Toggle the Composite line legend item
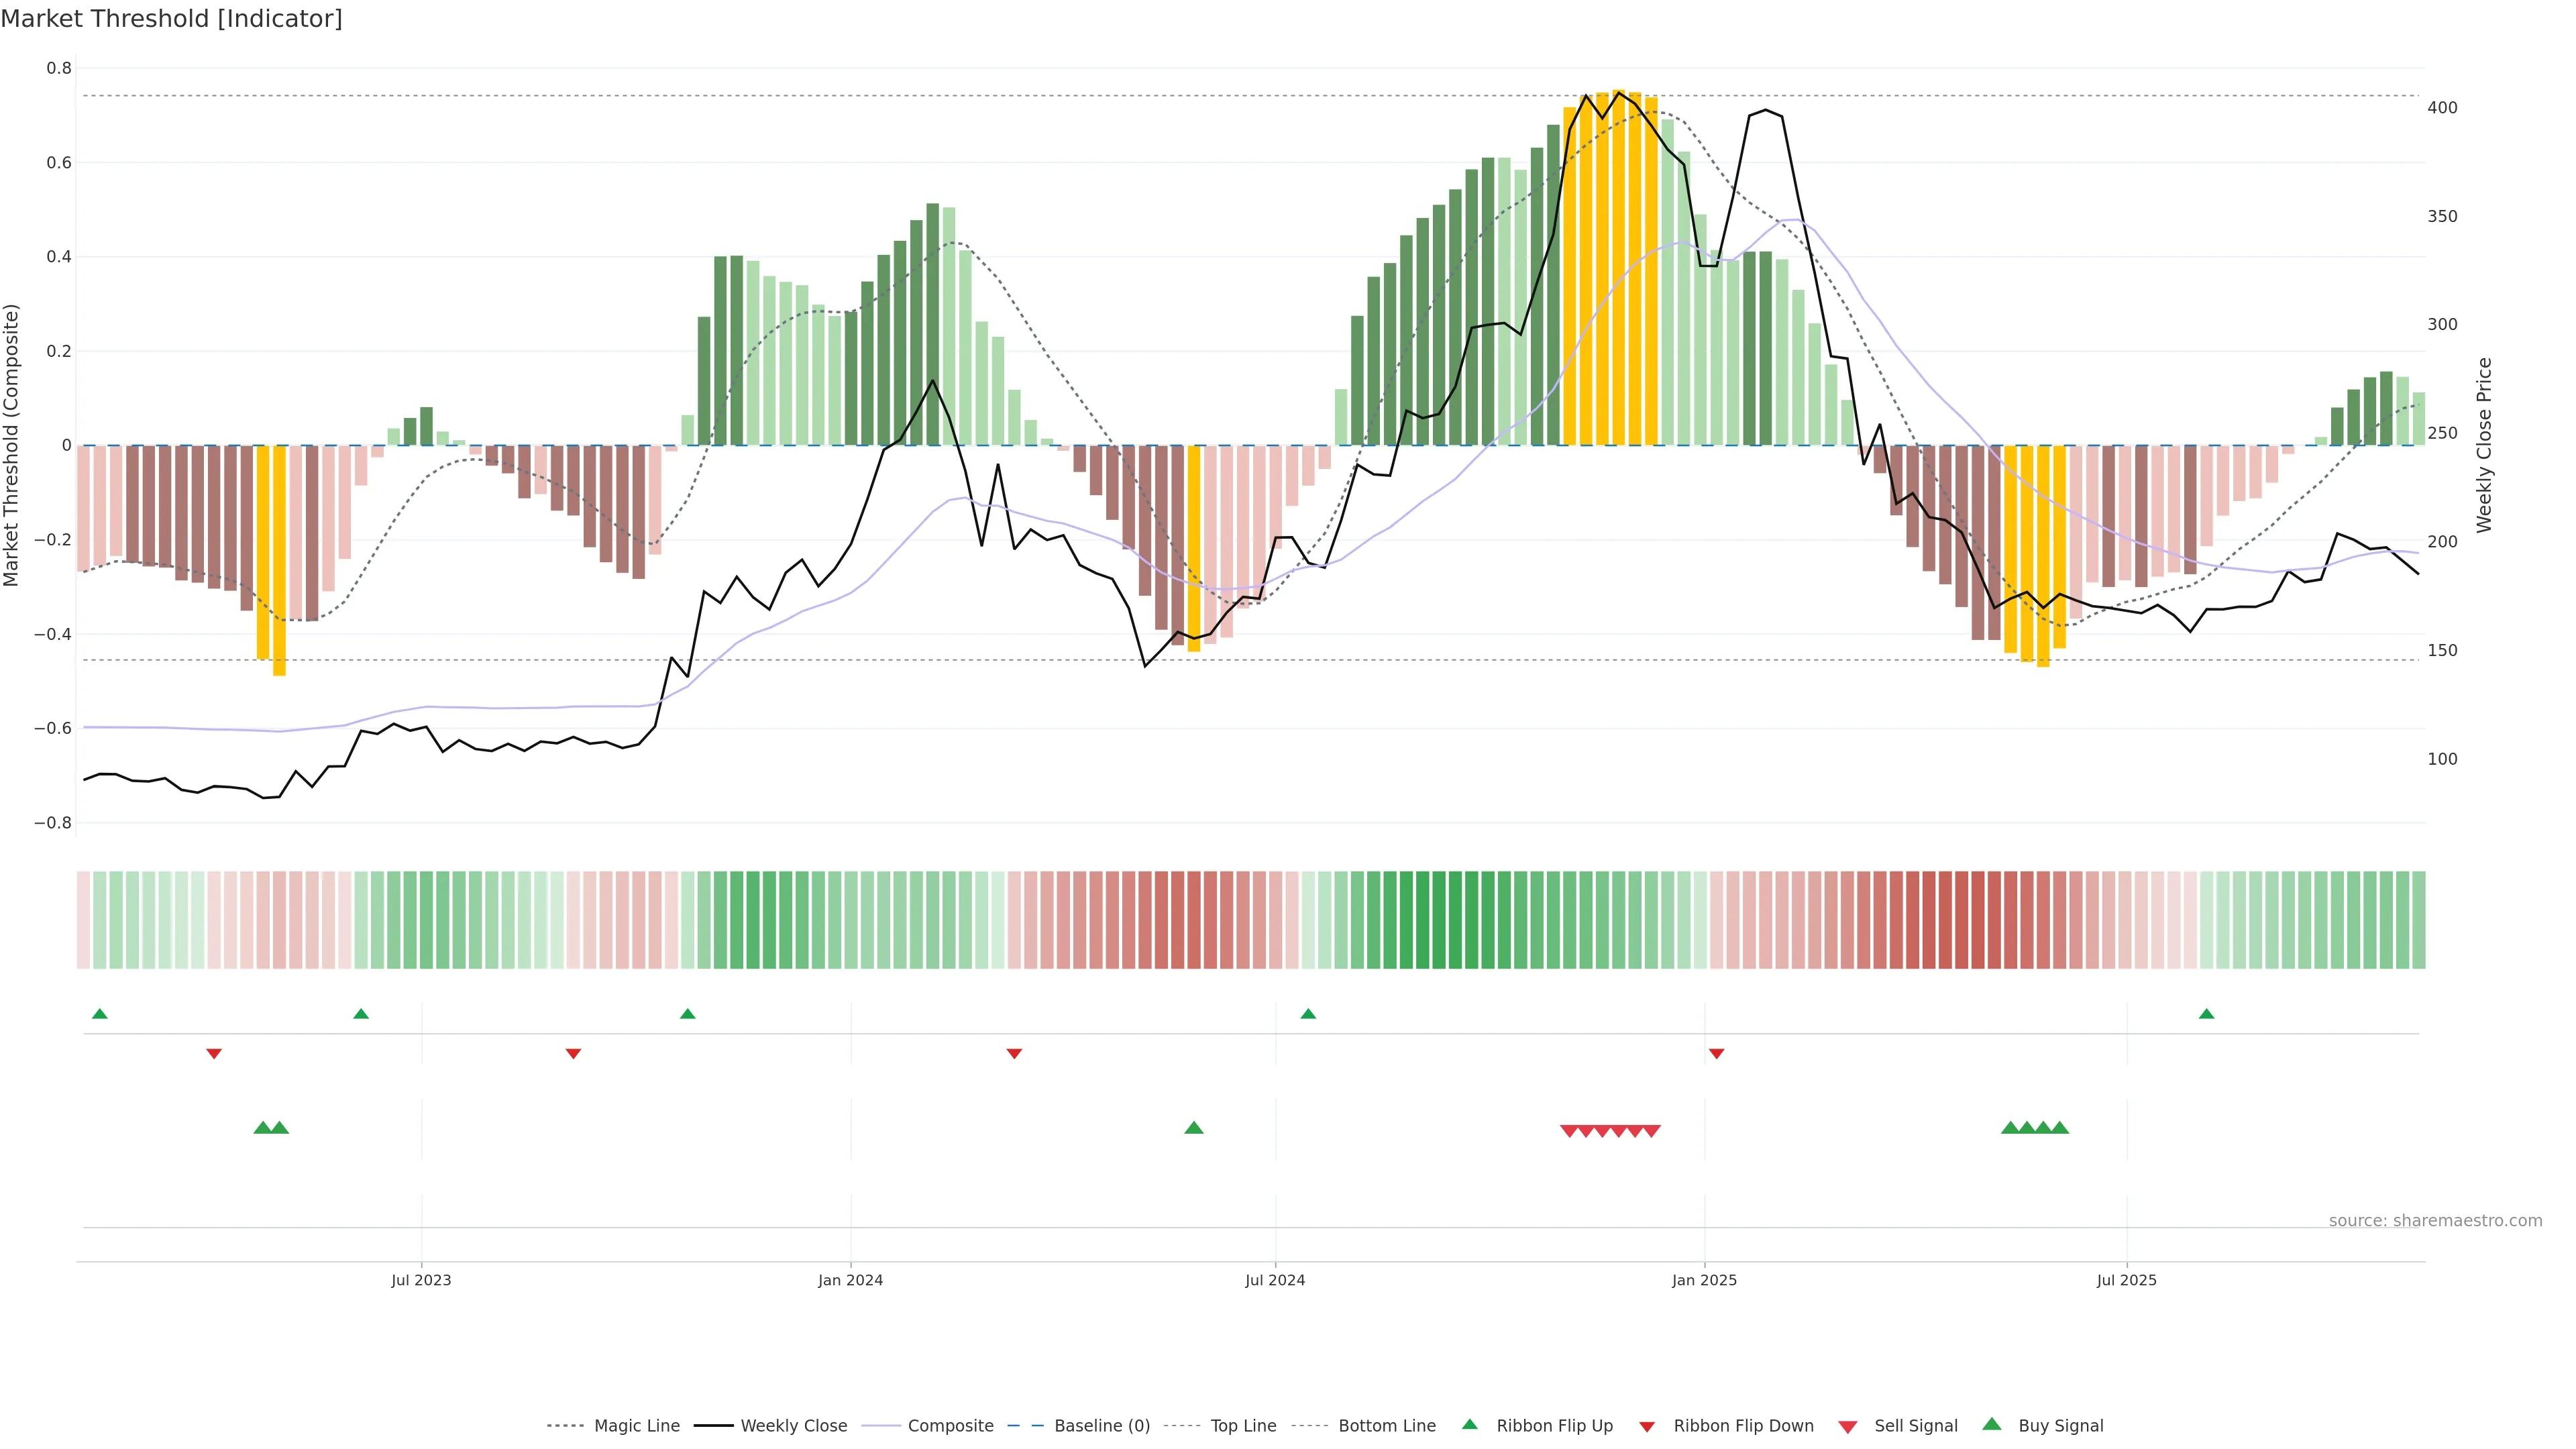 click(x=950, y=1426)
